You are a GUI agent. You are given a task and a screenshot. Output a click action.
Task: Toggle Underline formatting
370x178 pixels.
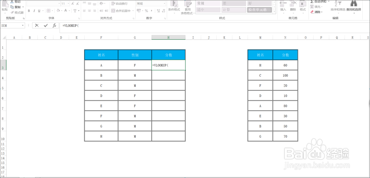pos(39,11)
